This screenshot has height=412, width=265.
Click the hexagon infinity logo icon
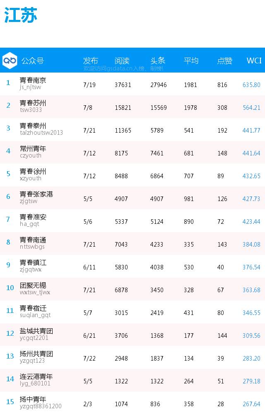tap(10, 61)
